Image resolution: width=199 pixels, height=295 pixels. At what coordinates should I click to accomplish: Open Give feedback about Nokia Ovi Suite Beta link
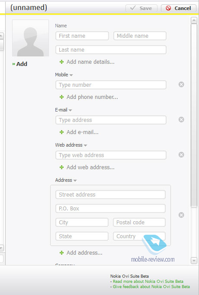[151, 287]
